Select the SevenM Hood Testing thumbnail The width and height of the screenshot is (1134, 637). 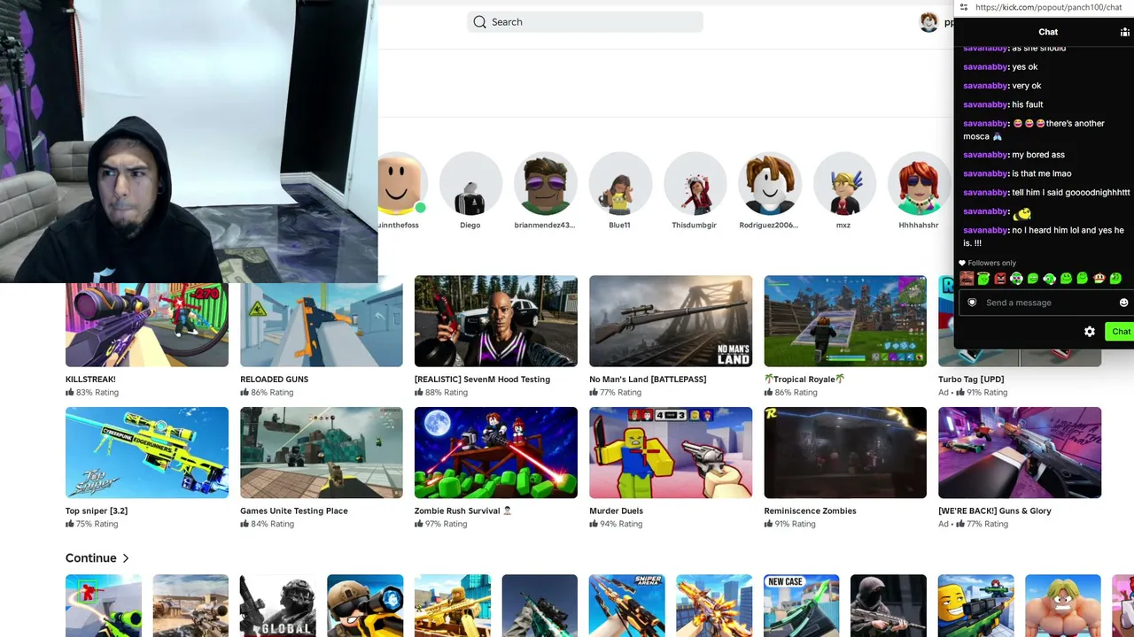pos(496,321)
